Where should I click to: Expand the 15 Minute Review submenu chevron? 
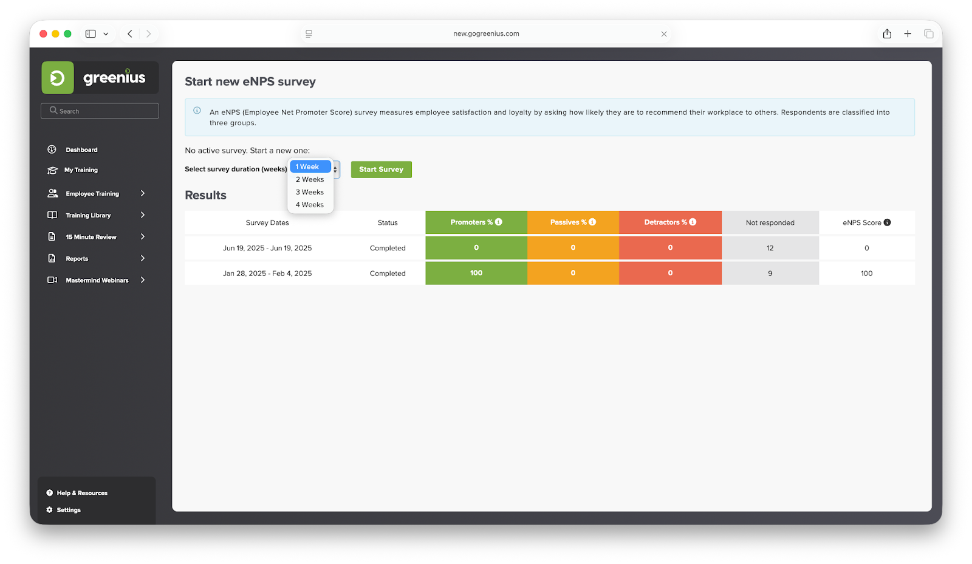pos(143,237)
